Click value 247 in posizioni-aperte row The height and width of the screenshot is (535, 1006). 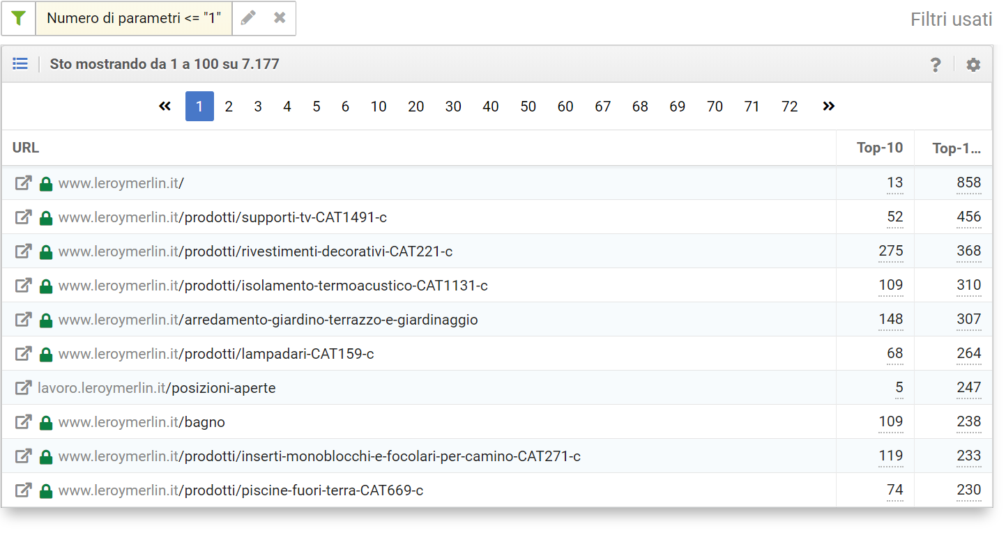[x=969, y=387]
